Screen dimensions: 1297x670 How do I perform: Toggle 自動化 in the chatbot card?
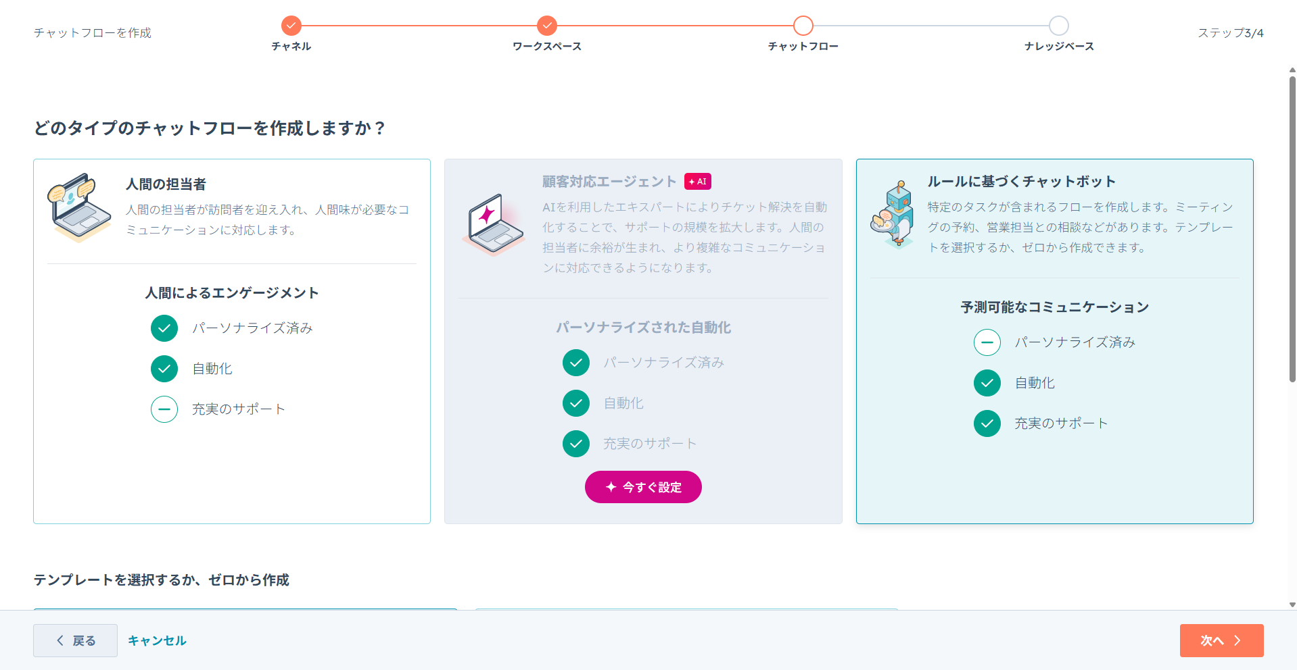pyautogui.click(x=987, y=383)
